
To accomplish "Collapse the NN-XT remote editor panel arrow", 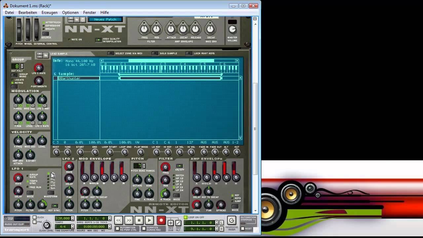I will 10,53.
